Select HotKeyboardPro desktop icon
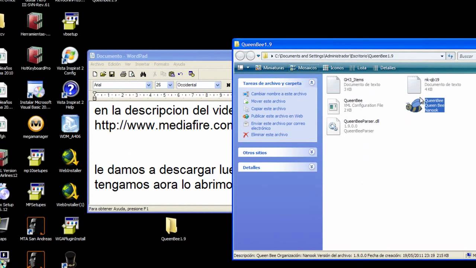 36,59
